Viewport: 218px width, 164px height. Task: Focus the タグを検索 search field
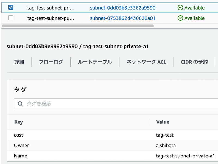tap(116, 104)
